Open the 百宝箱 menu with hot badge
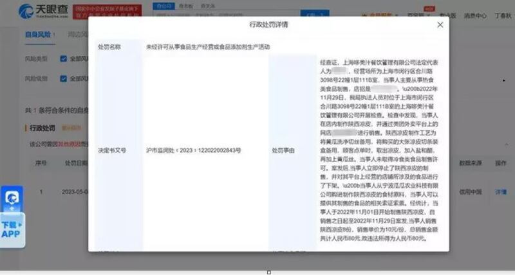The width and height of the screenshot is (515, 275). [419, 15]
